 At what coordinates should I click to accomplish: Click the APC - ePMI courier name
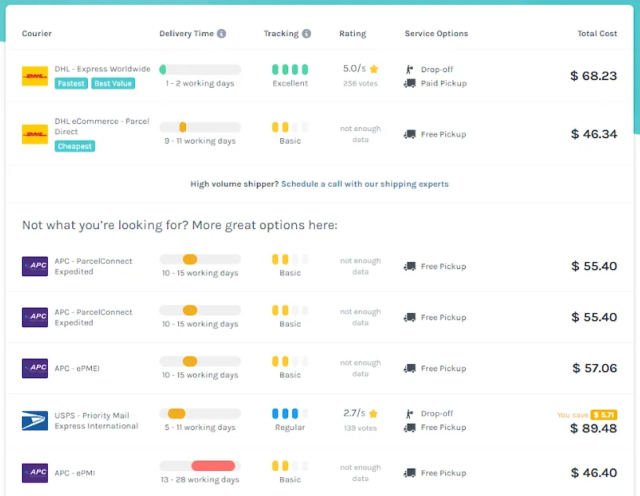75,472
